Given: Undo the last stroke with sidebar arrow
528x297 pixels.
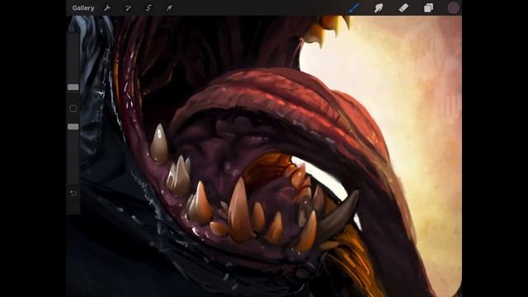Looking at the screenshot, I should click(73, 193).
